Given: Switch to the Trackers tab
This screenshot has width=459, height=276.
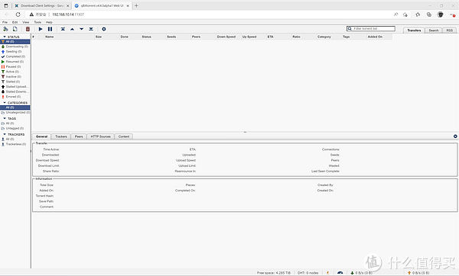Looking at the screenshot, I should coord(61,136).
